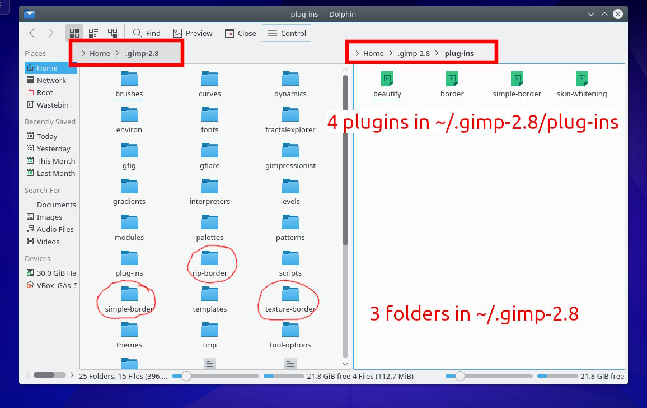Viewport: 647px width, 408px height.
Task: Open the VBox_GAs disc device
Action: (51, 285)
